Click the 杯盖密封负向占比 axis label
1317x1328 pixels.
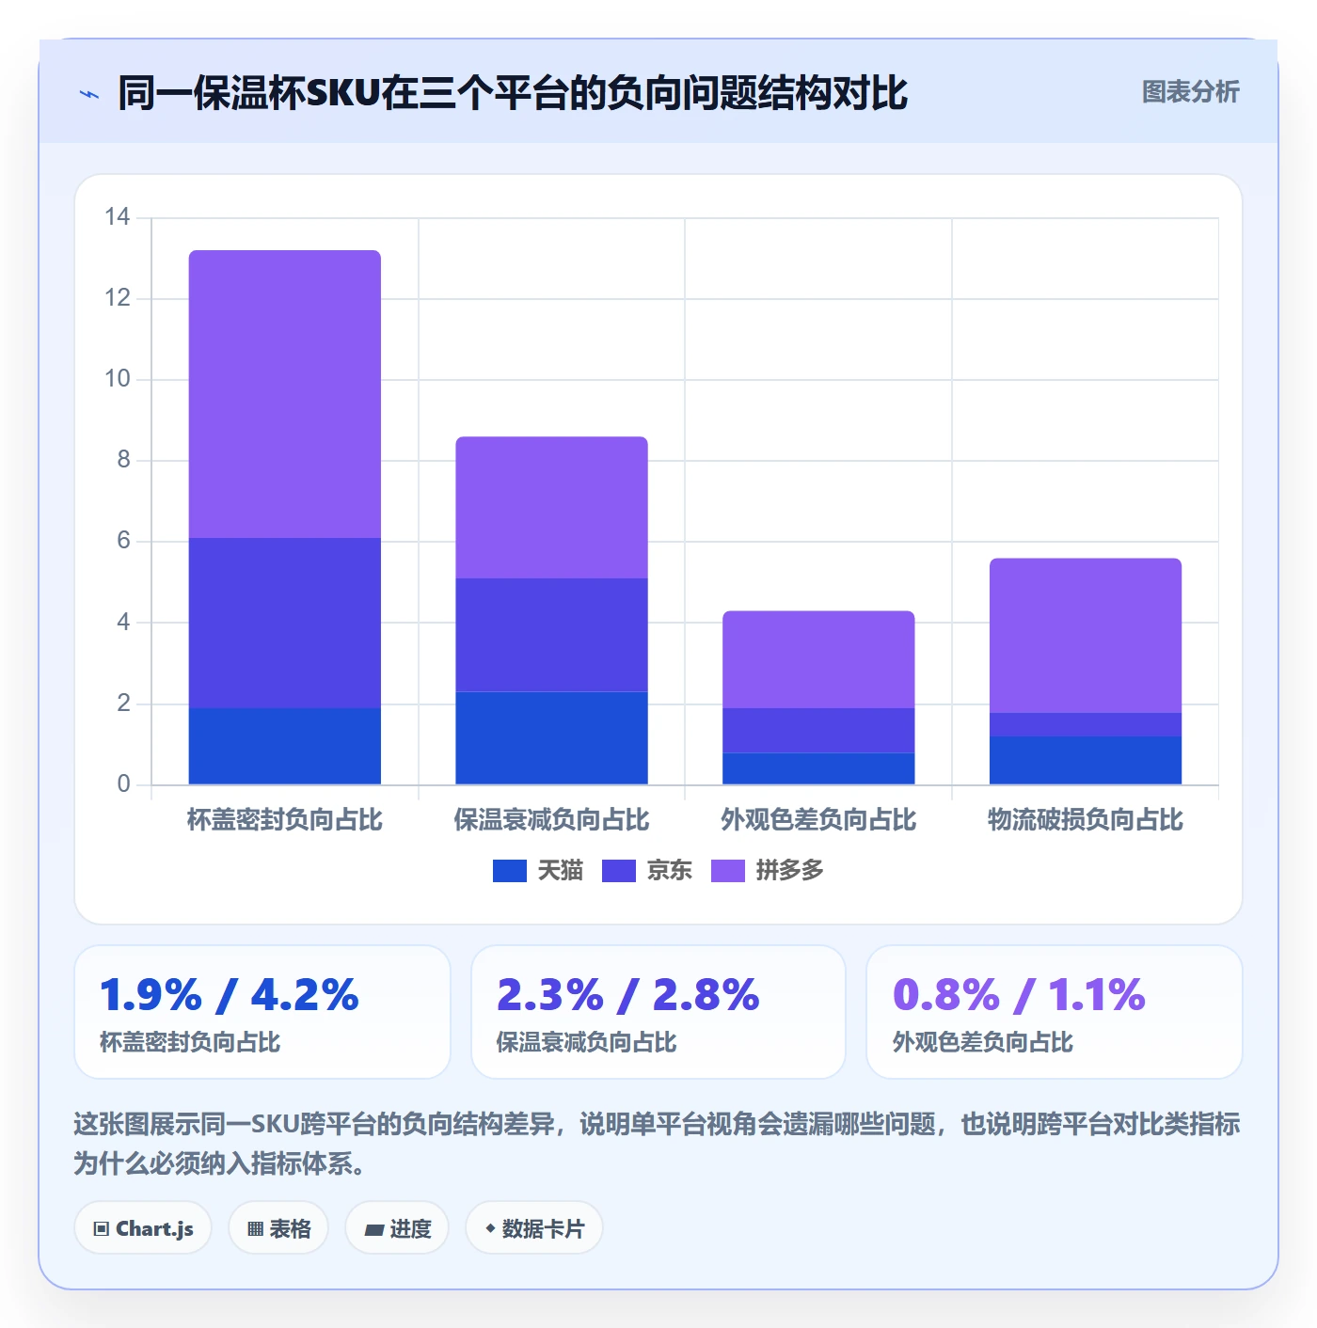[x=285, y=820]
